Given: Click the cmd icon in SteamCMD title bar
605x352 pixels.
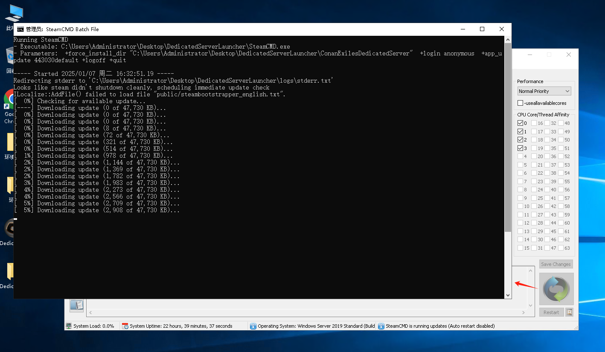Looking at the screenshot, I should click(20, 29).
